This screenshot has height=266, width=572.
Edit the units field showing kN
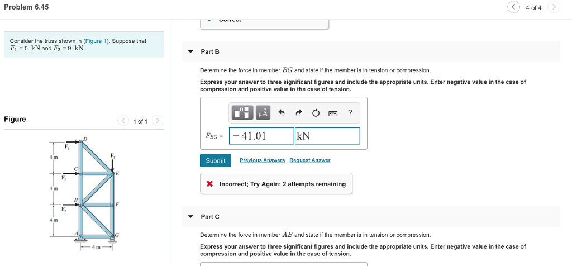[x=327, y=136]
